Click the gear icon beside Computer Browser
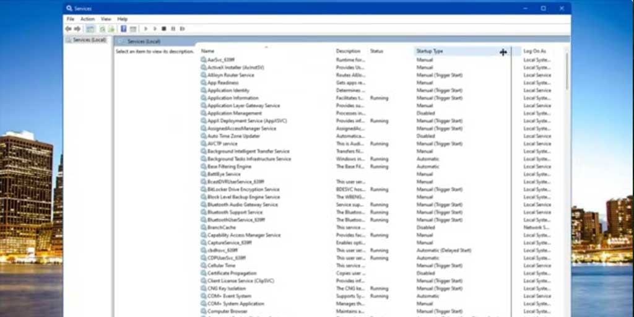This screenshot has width=634, height=317. (x=204, y=311)
